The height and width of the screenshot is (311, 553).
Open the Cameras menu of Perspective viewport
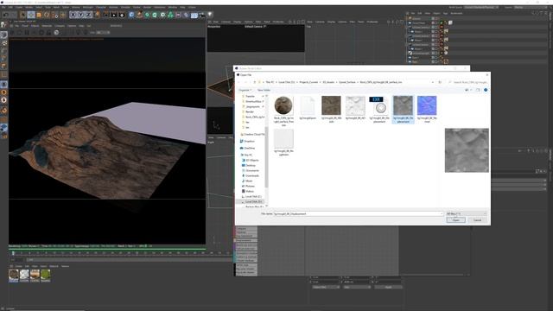click(226, 22)
